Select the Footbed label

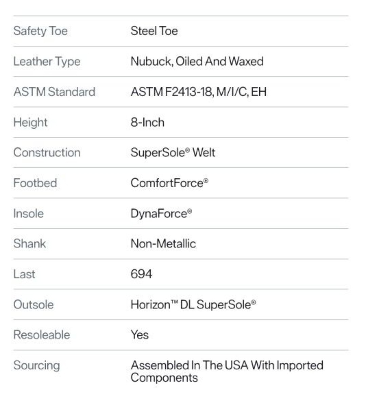tap(35, 183)
